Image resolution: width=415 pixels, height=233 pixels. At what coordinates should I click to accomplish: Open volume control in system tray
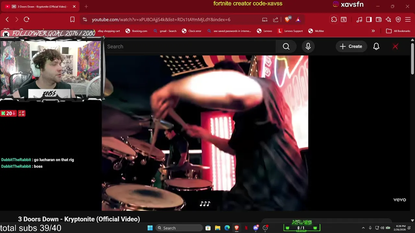click(382, 228)
